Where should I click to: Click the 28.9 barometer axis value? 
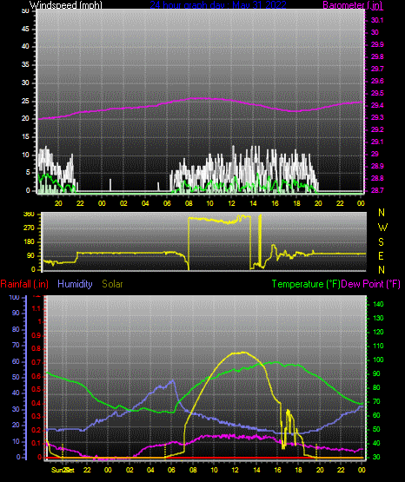pos(377,166)
